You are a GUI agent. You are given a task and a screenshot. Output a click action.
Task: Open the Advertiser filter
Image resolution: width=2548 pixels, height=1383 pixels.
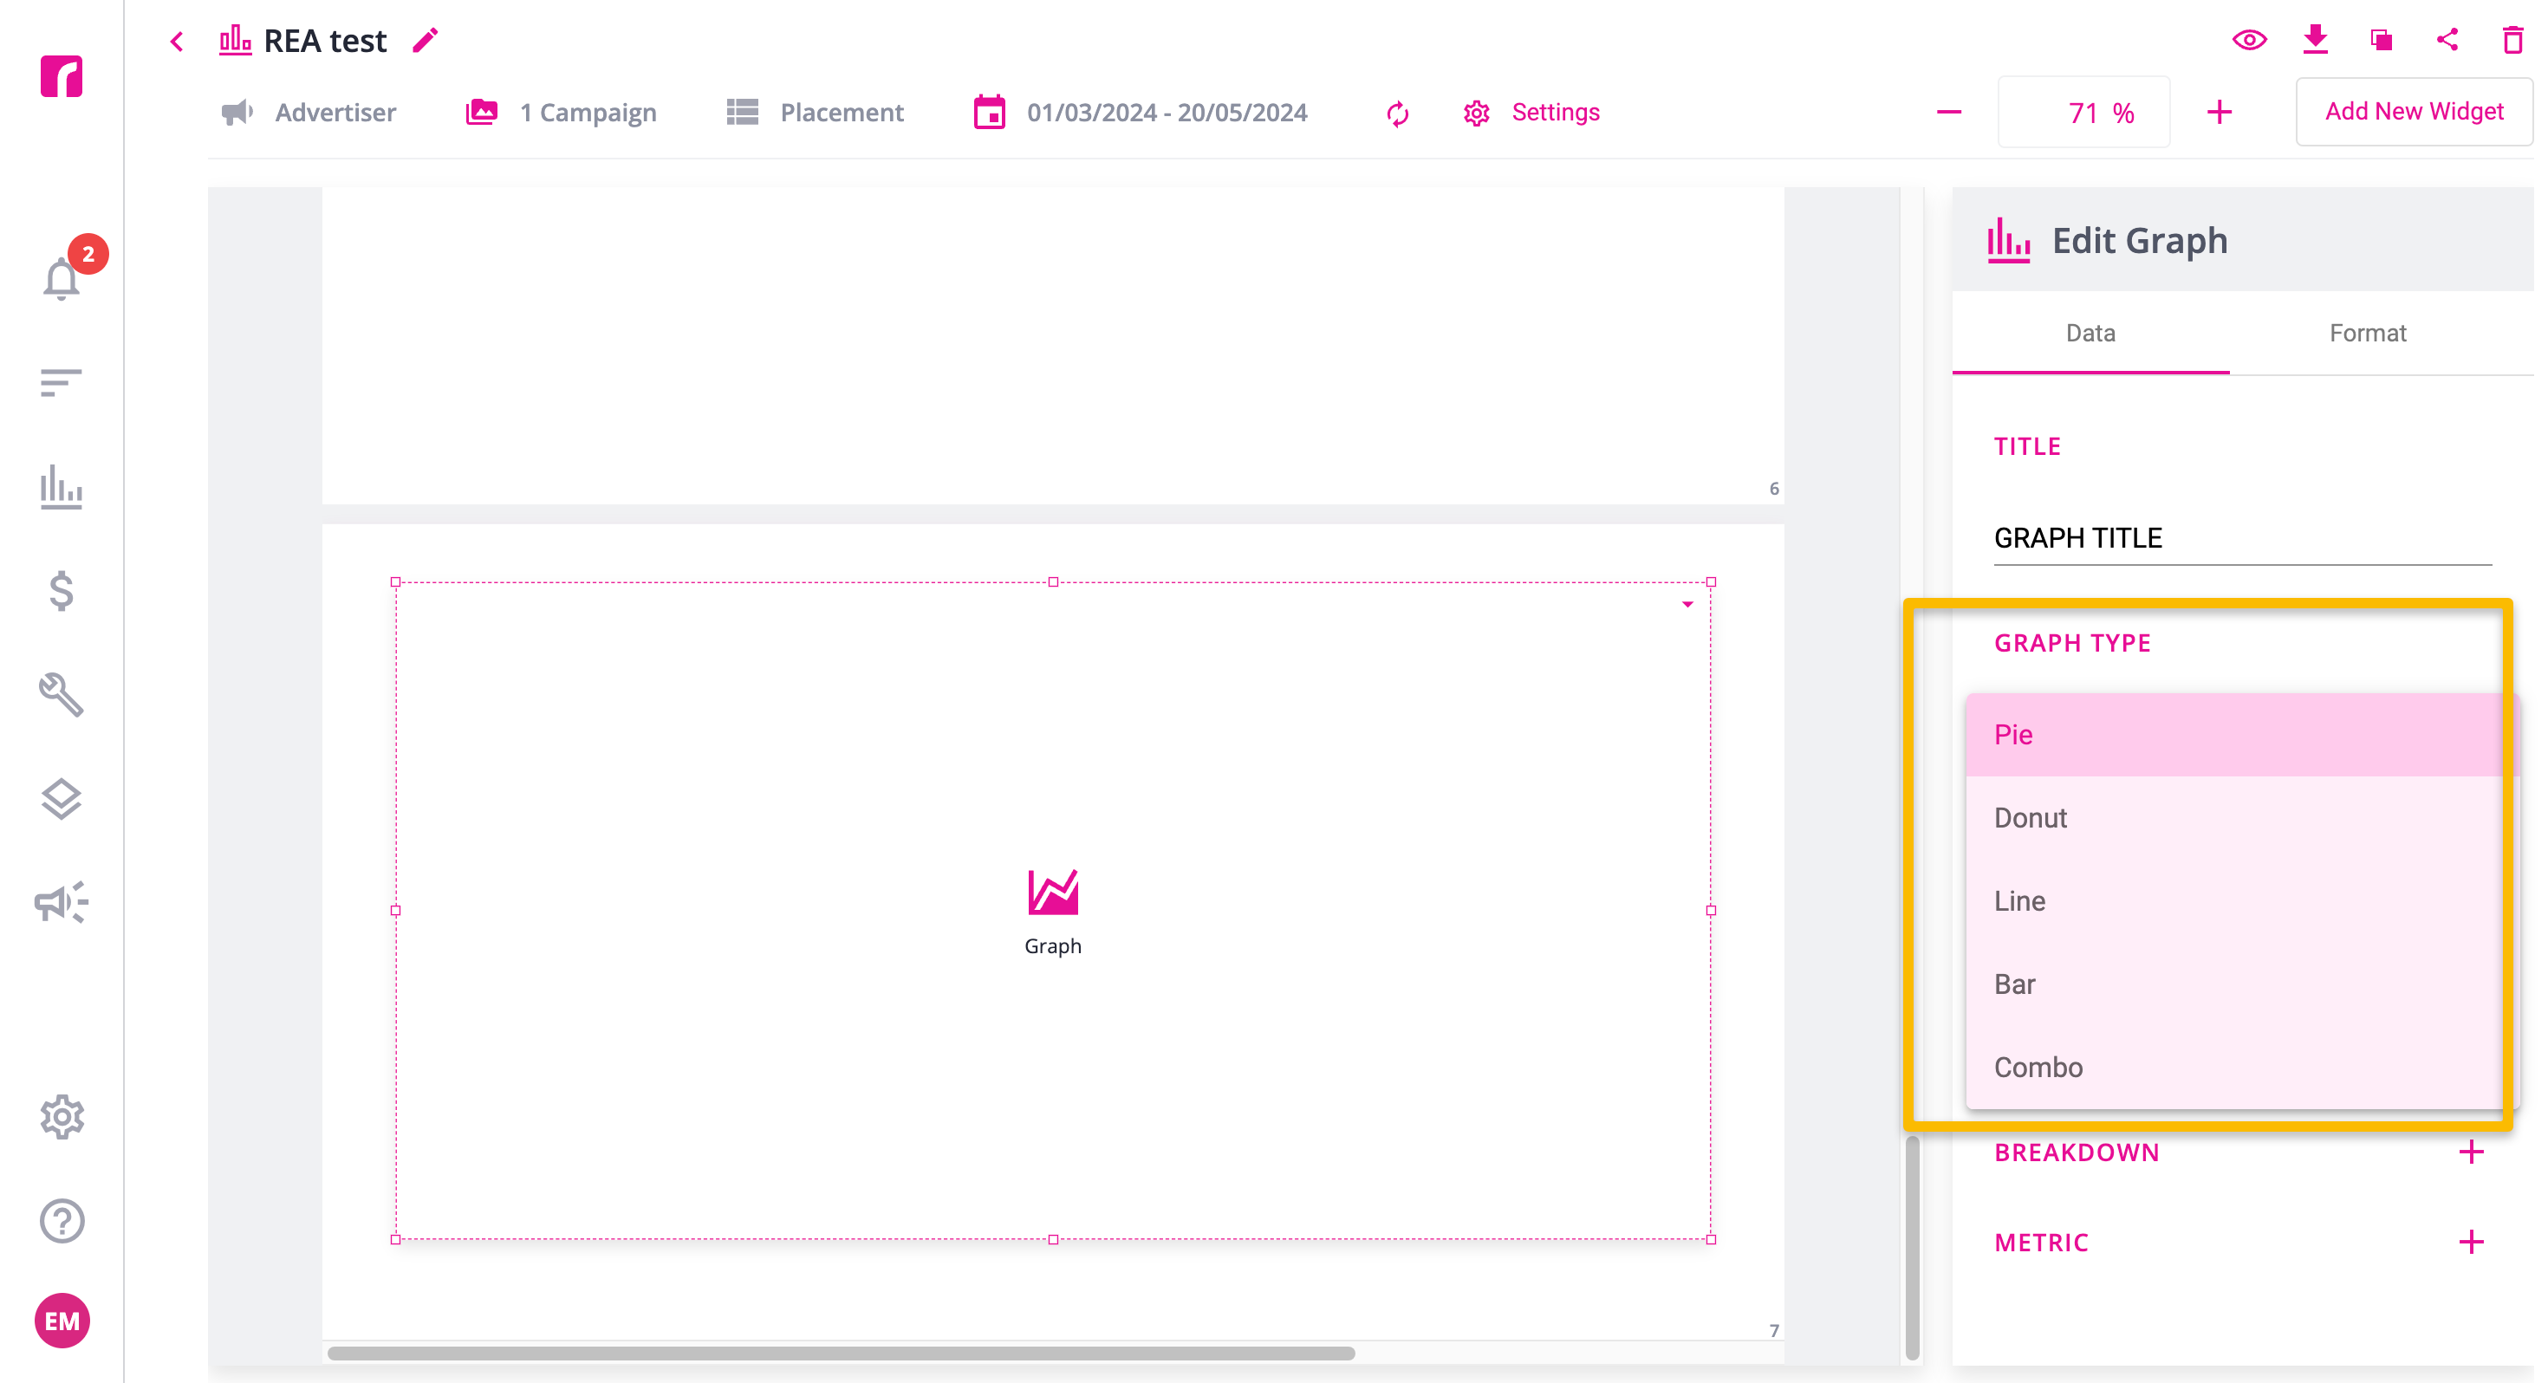click(308, 113)
